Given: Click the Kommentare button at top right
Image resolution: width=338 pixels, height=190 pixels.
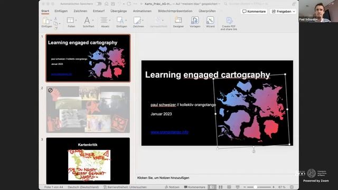Looking at the screenshot, I should pyautogui.click(x=254, y=12).
